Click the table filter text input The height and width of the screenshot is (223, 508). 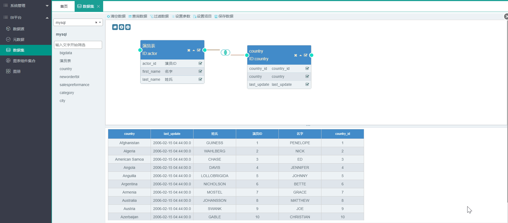pyautogui.click(x=78, y=45)
